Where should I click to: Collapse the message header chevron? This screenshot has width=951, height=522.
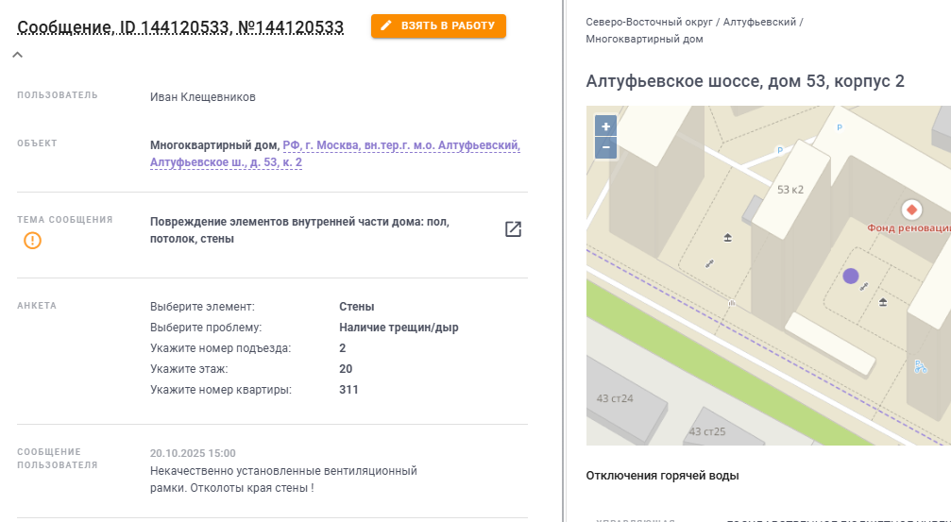click(17, 55)
